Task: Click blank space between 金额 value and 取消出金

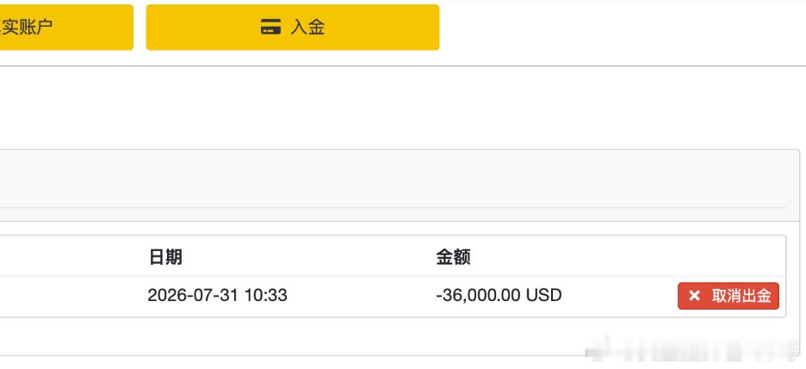Action: [619, 296]
